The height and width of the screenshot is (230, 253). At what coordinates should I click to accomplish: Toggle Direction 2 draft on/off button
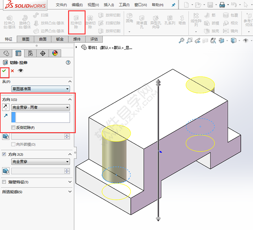pos(6,171)
